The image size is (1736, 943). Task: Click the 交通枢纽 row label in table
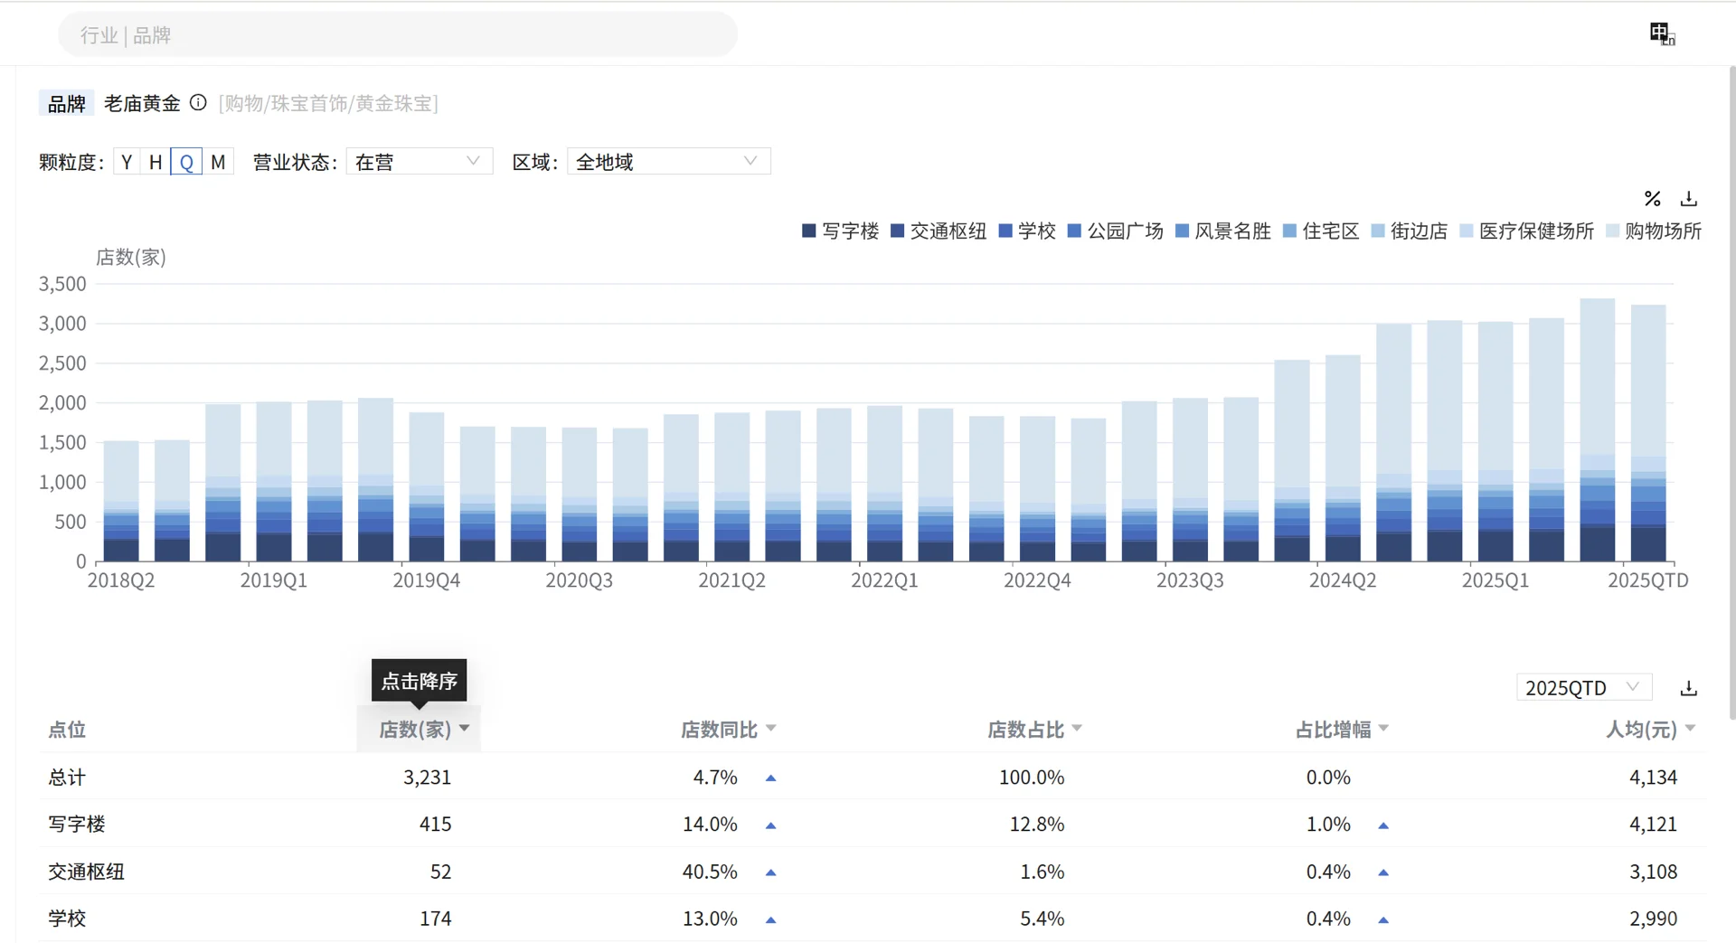point(86,872)
